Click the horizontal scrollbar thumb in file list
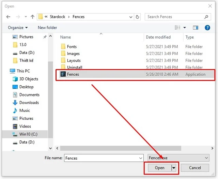 [121, 148]
